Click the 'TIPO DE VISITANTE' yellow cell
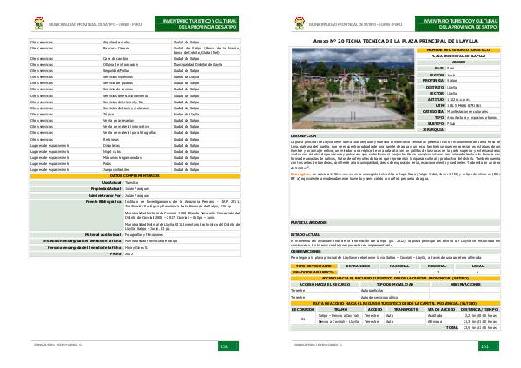The image size is (521, 368). tap(313, 266)
